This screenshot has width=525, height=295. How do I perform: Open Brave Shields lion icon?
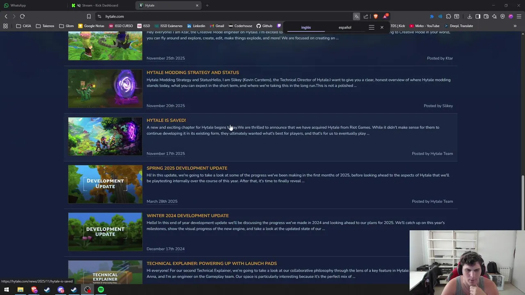375,16
